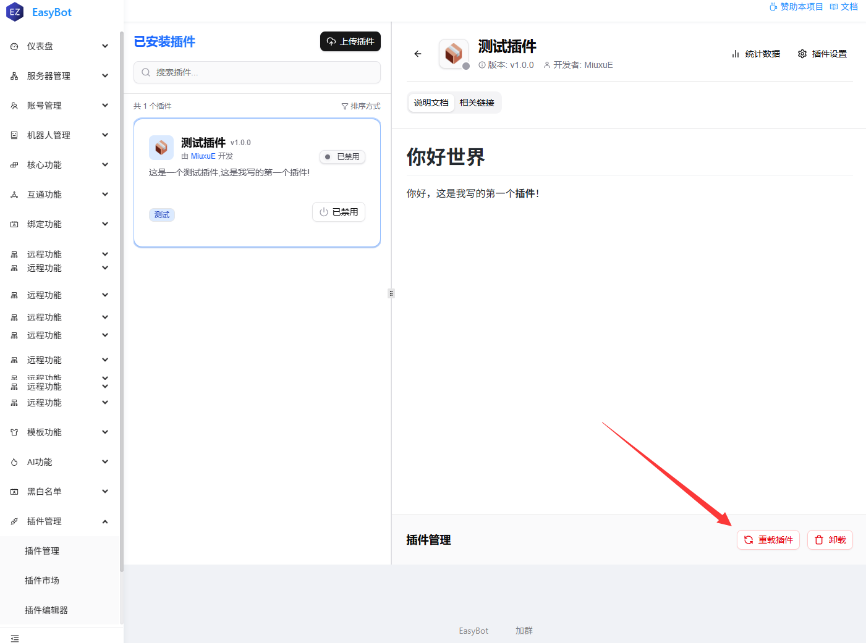Click the panel splitter drag handle

(391, 293)
